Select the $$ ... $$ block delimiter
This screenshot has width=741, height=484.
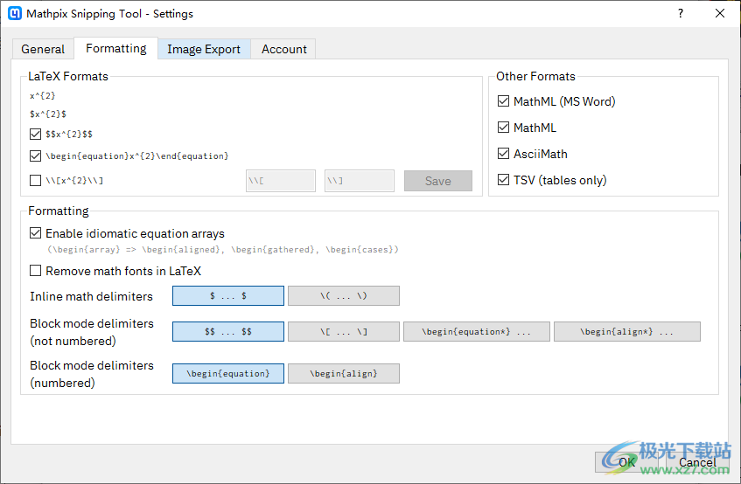(228, 332)
